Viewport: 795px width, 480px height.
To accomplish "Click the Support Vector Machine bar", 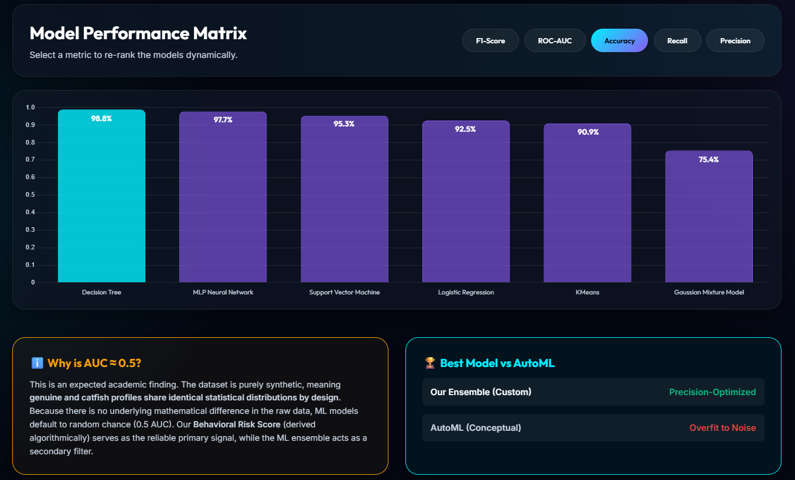I will (344, 199).
